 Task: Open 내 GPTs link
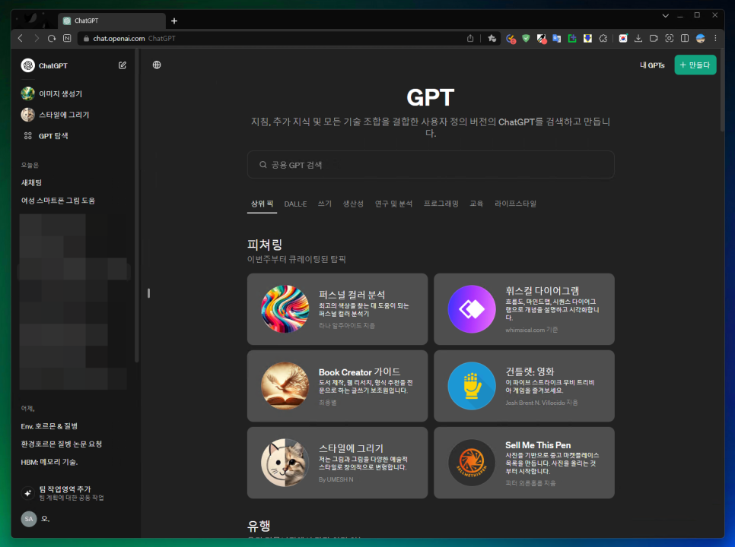point(652,65)
